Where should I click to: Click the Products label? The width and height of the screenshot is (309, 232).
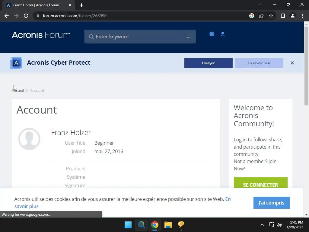76,169
